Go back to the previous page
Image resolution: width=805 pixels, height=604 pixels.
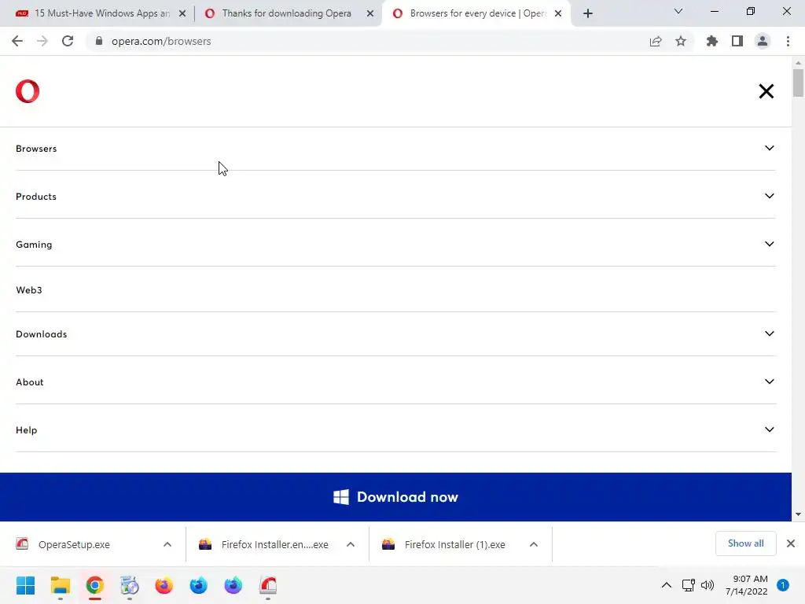(x=17, y=41)
